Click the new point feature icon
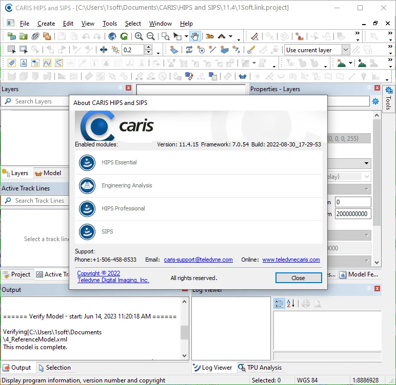The width and height of the screenshot is (396, 385). coord(201,50)
